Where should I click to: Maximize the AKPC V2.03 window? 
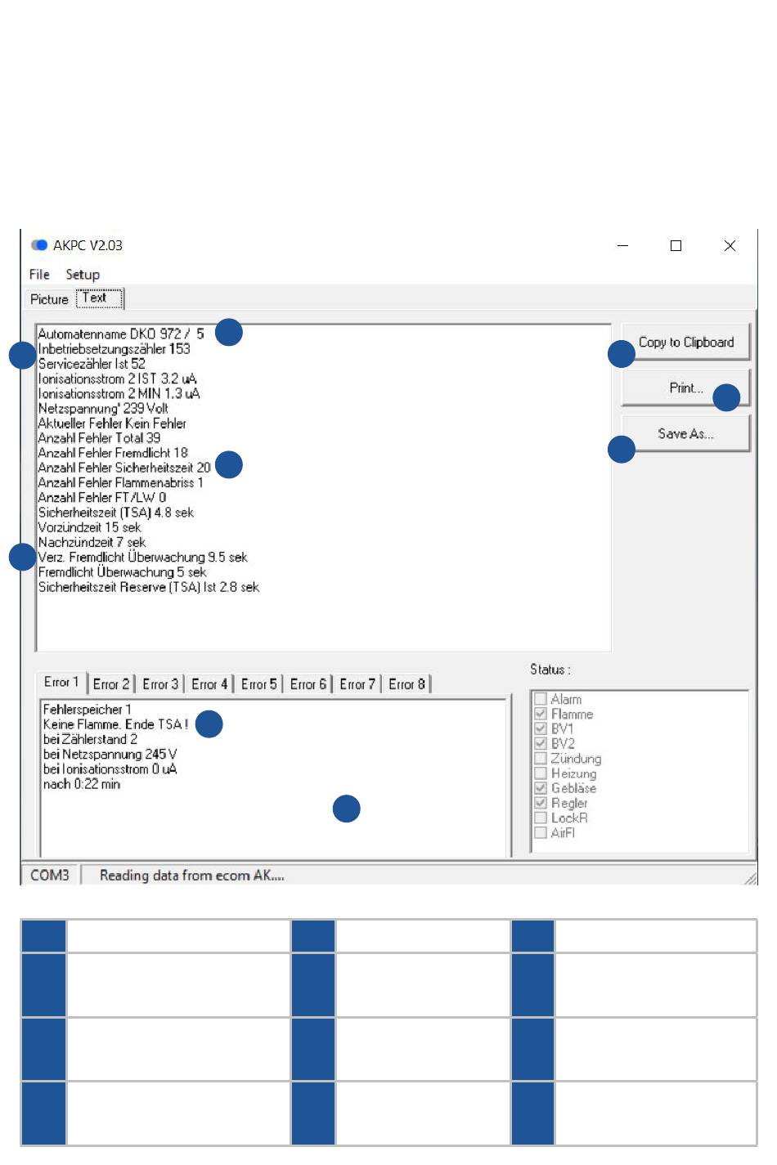coord(676,245)
